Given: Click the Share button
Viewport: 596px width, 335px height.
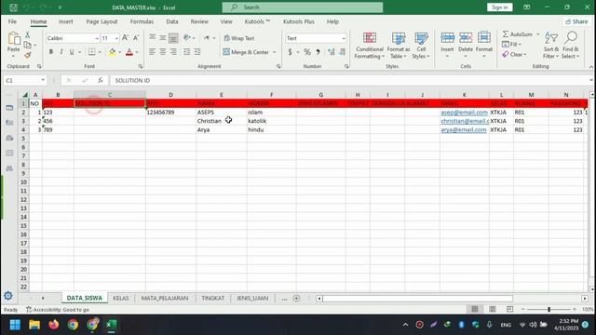Looking at the screenshot, I should tap(576, 21).
